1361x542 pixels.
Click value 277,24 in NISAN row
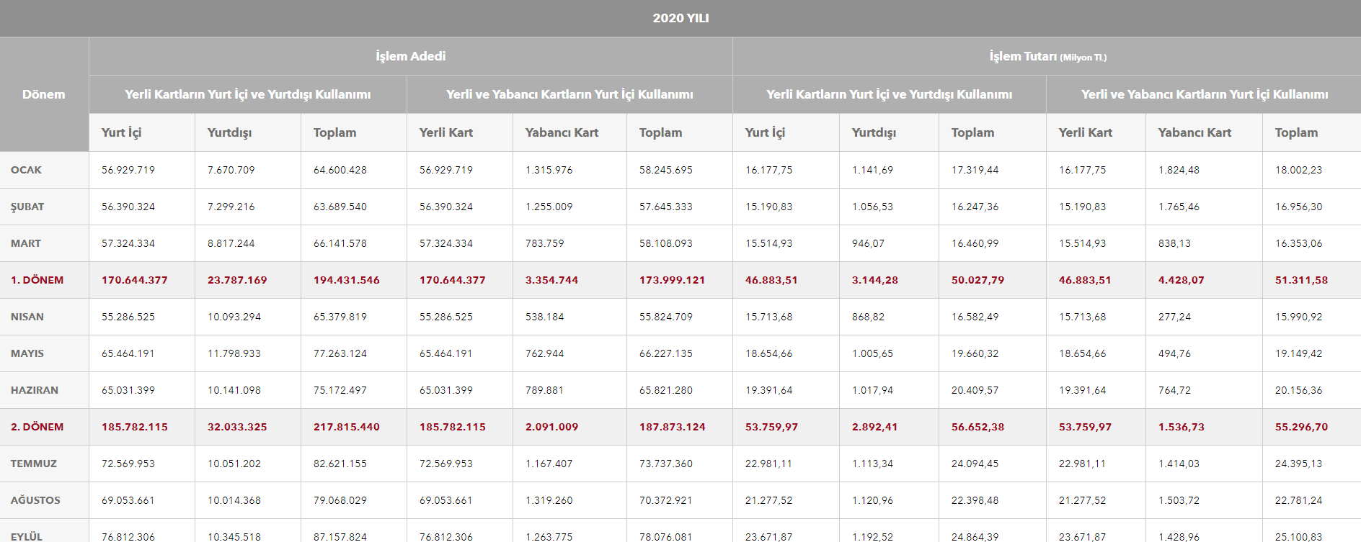click(1175, 317)
